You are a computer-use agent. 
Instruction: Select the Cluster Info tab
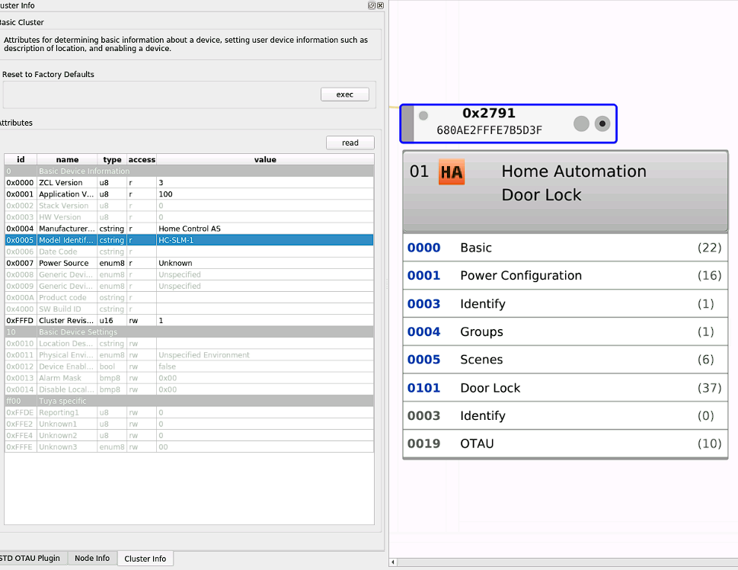pyautogui.click(x=145, y=558)
